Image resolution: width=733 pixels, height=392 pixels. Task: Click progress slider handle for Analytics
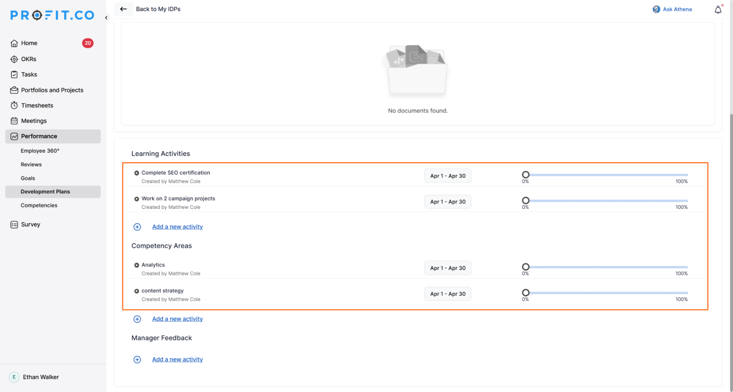click(x=525, y=267)
